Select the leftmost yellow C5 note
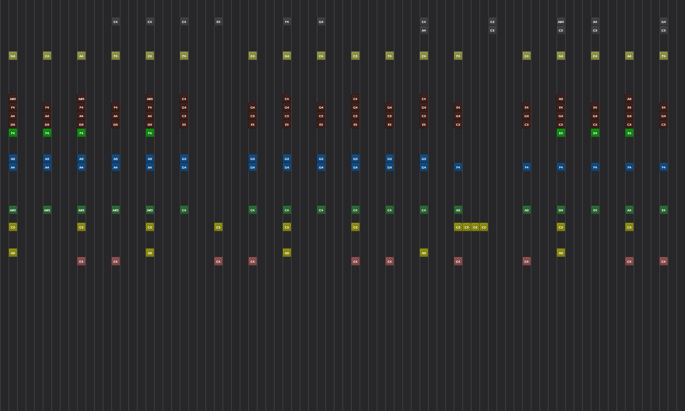This screenshot has height=411, width=685. (x=12, y=227)
